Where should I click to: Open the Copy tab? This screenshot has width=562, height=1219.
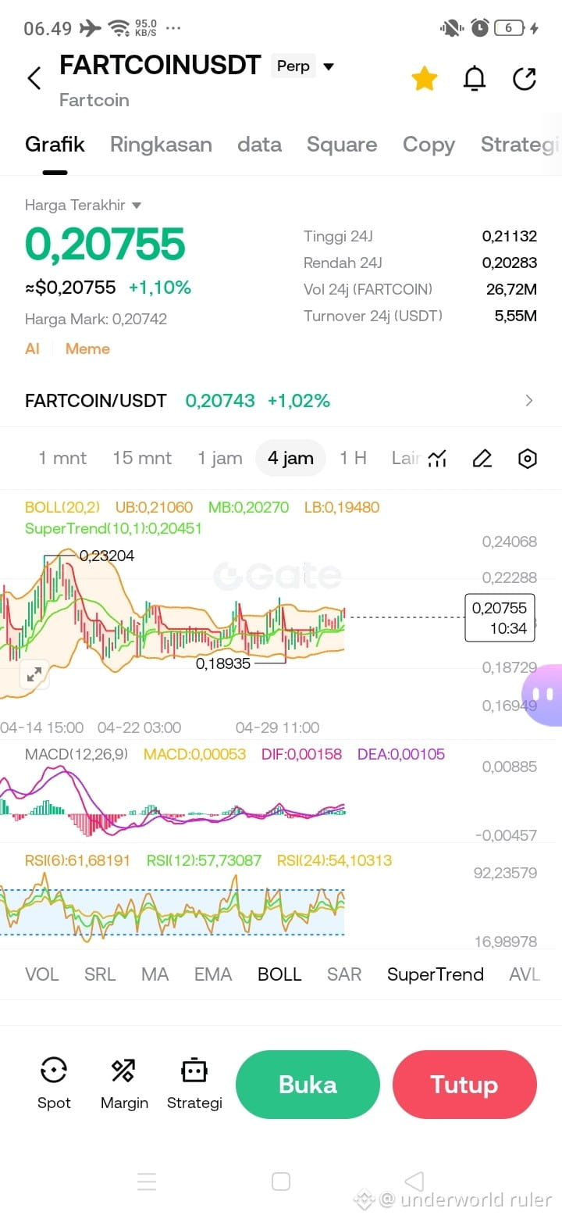click(x=429, y=145)
